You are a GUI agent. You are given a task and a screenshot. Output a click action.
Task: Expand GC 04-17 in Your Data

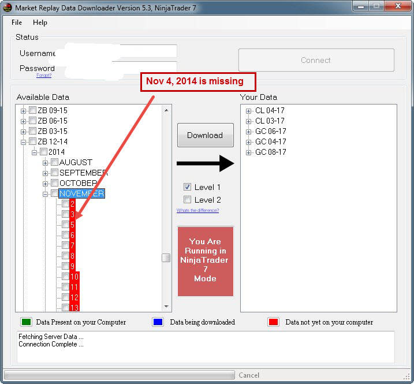248,142
